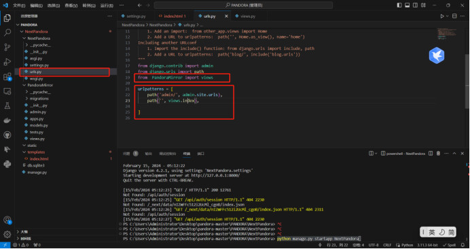The height and width of the screenshot is (249, 470).
Task: Click the title bar PANDORA search box
Action: (243, 5)
